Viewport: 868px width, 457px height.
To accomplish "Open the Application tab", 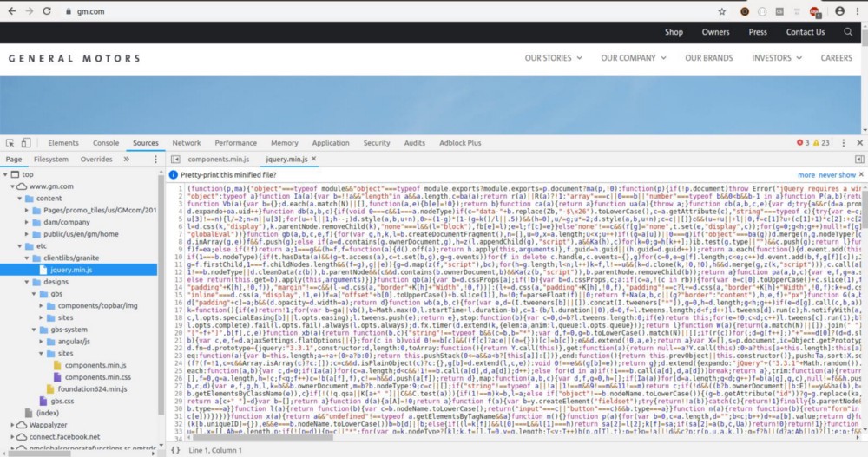I will (x=331, y=143).
